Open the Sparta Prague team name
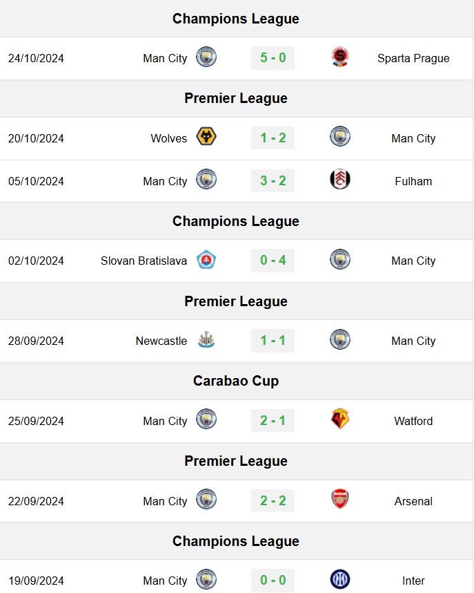474x593 pixels. tap(413, 58)
